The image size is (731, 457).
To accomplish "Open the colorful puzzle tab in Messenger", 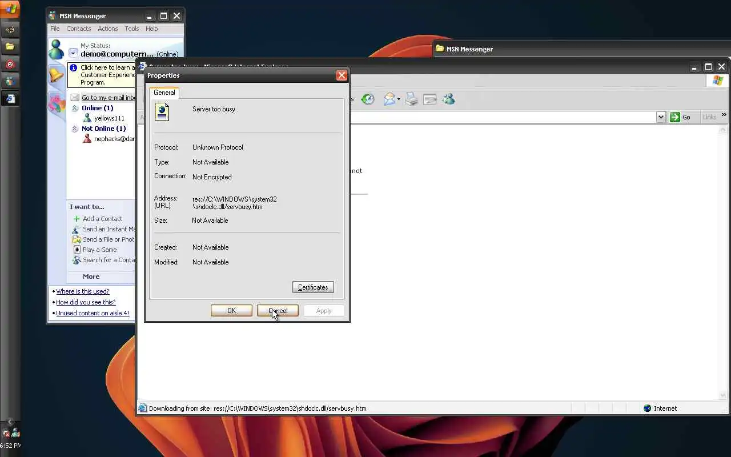I will coord(57,103).
